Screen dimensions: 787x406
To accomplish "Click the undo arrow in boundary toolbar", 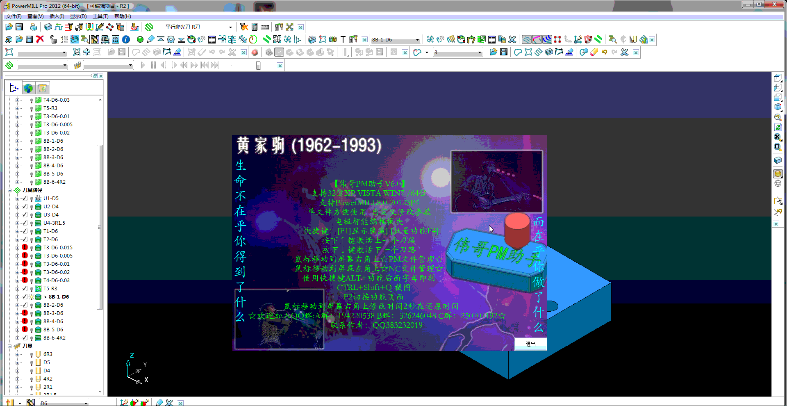I will click(x=604, y=52).
